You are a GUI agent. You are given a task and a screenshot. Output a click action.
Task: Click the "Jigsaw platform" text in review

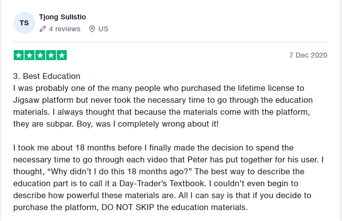[43, 100]
